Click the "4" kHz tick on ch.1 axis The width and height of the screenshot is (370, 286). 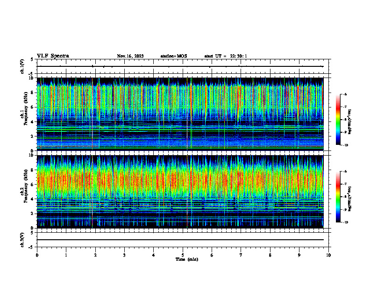(33, 122)
